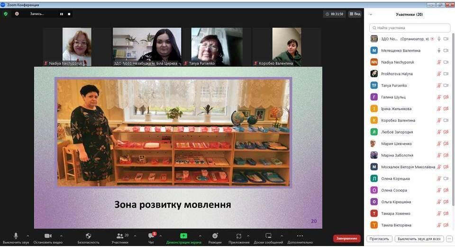Select ЗДО No31 Незабудка video thumbnail

(x=147, y=47)
